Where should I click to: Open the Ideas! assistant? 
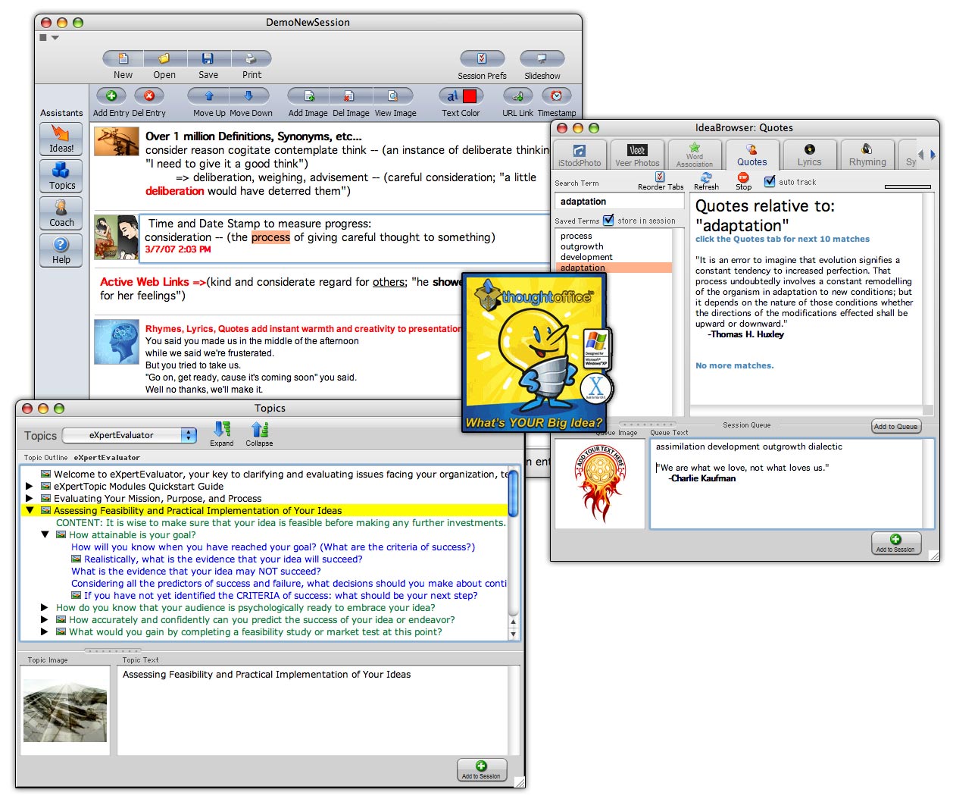61,139
